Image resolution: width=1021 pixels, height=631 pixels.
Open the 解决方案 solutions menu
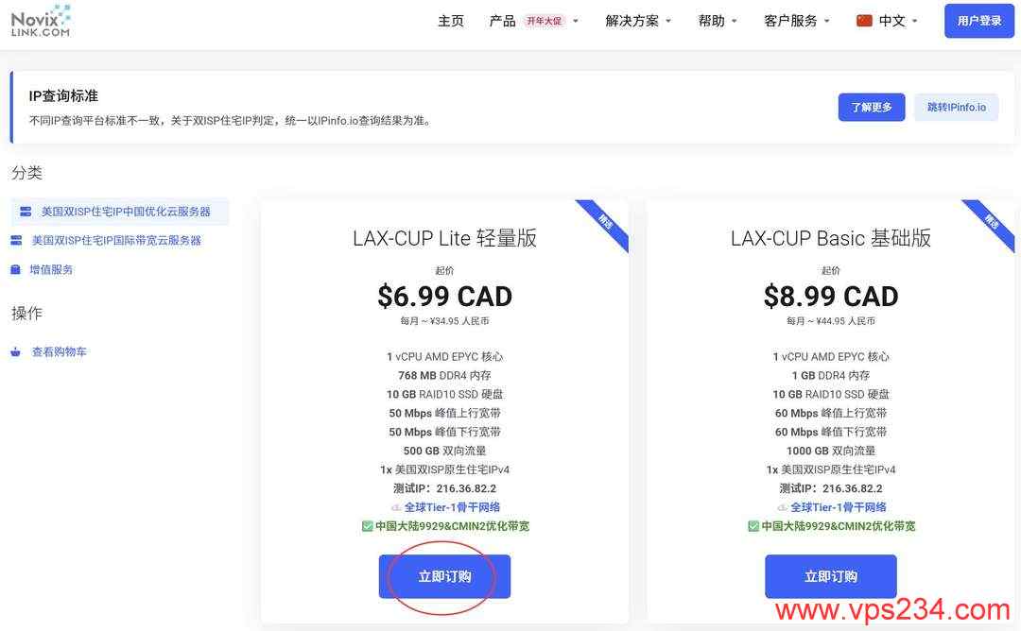point(632,21)
